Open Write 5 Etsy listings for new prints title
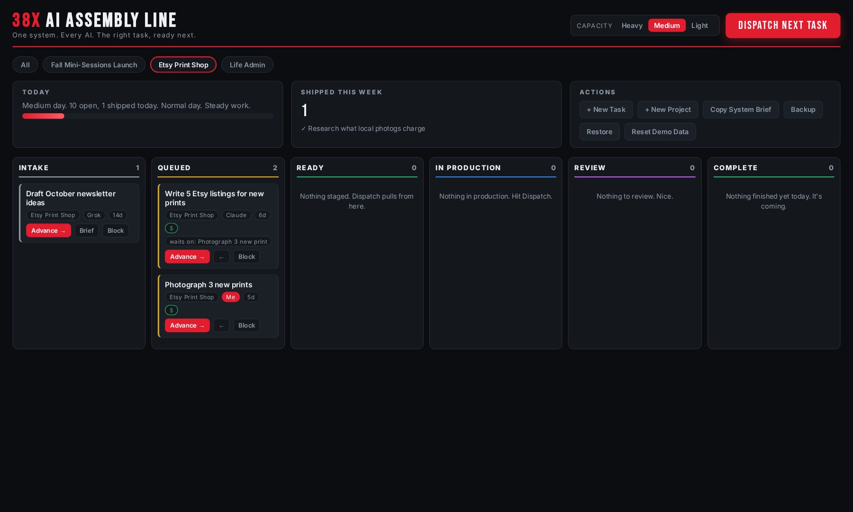This screenshot has width=853, height=512. pyautogui.click(x=214, y=198)
